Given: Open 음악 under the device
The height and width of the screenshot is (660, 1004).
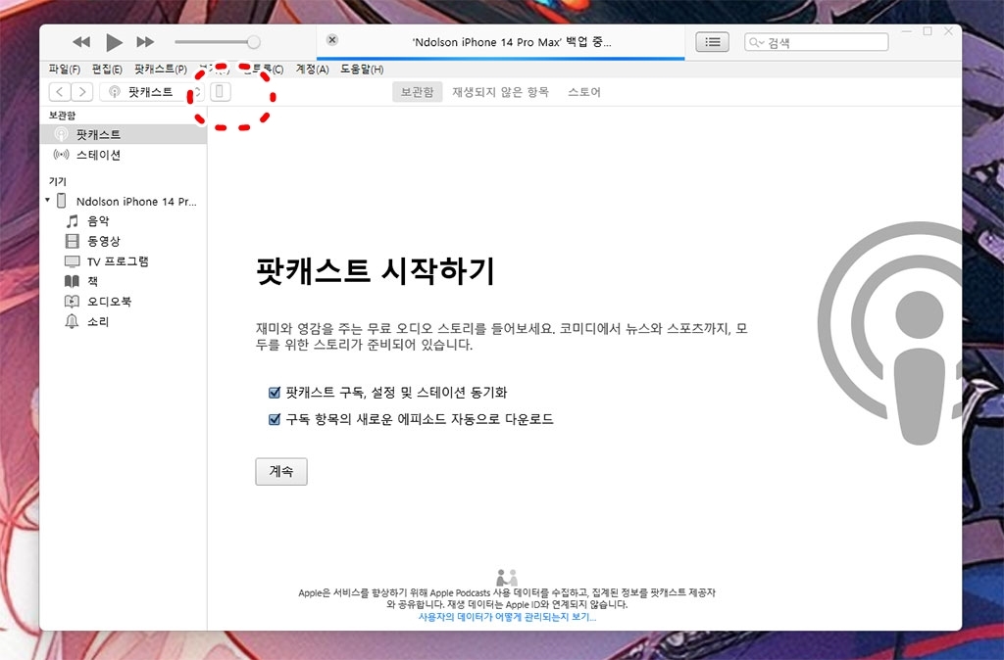Looking at the screenshot, I should click(x=98, y=221).
